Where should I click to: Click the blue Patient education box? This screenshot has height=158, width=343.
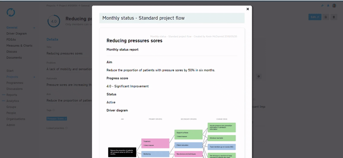189,145
